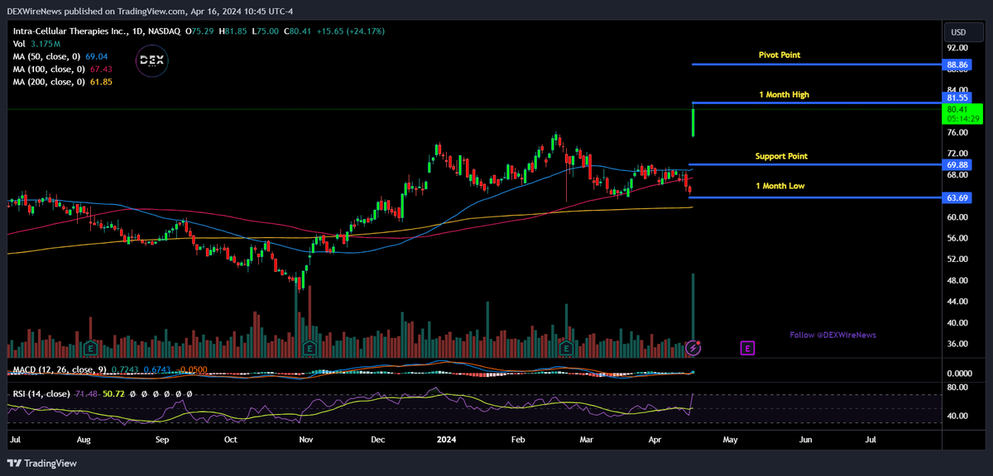Click the +15.65 (+24.17%) change value

[349, 31]
